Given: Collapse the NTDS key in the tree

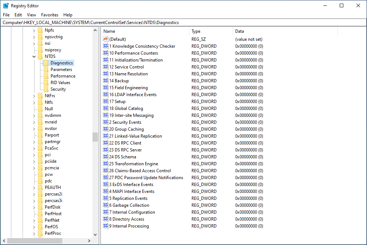Looking at the screenshot, I should point(34,56).
